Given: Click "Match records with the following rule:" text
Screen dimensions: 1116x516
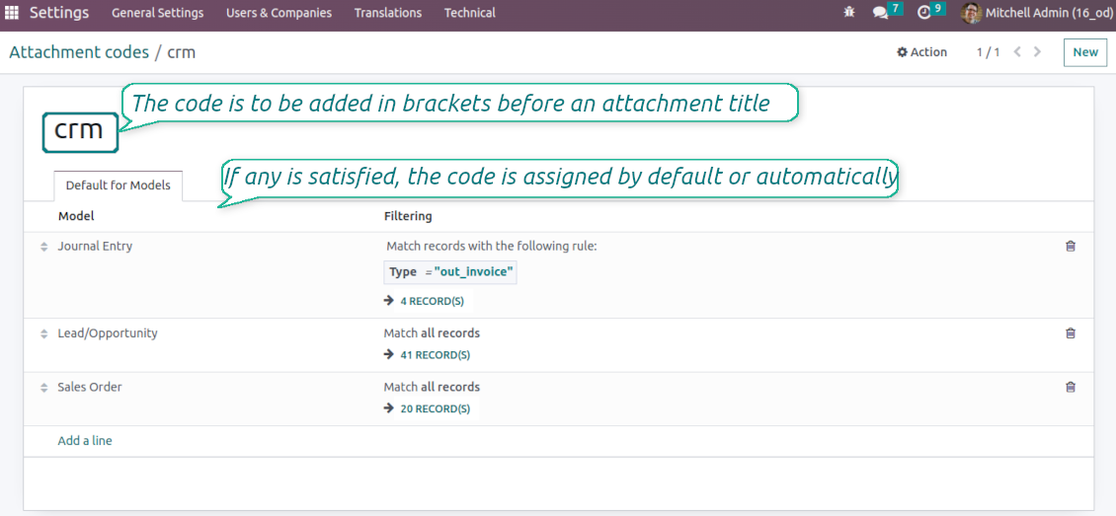Looking at the screenshot, I should click(x=491, y=246).
